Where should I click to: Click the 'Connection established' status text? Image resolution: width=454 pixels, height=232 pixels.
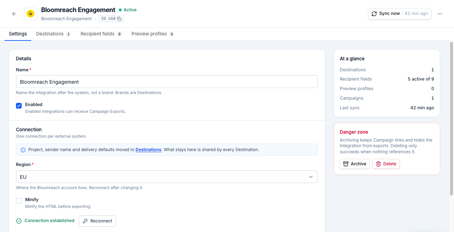(x=50, y=221)
